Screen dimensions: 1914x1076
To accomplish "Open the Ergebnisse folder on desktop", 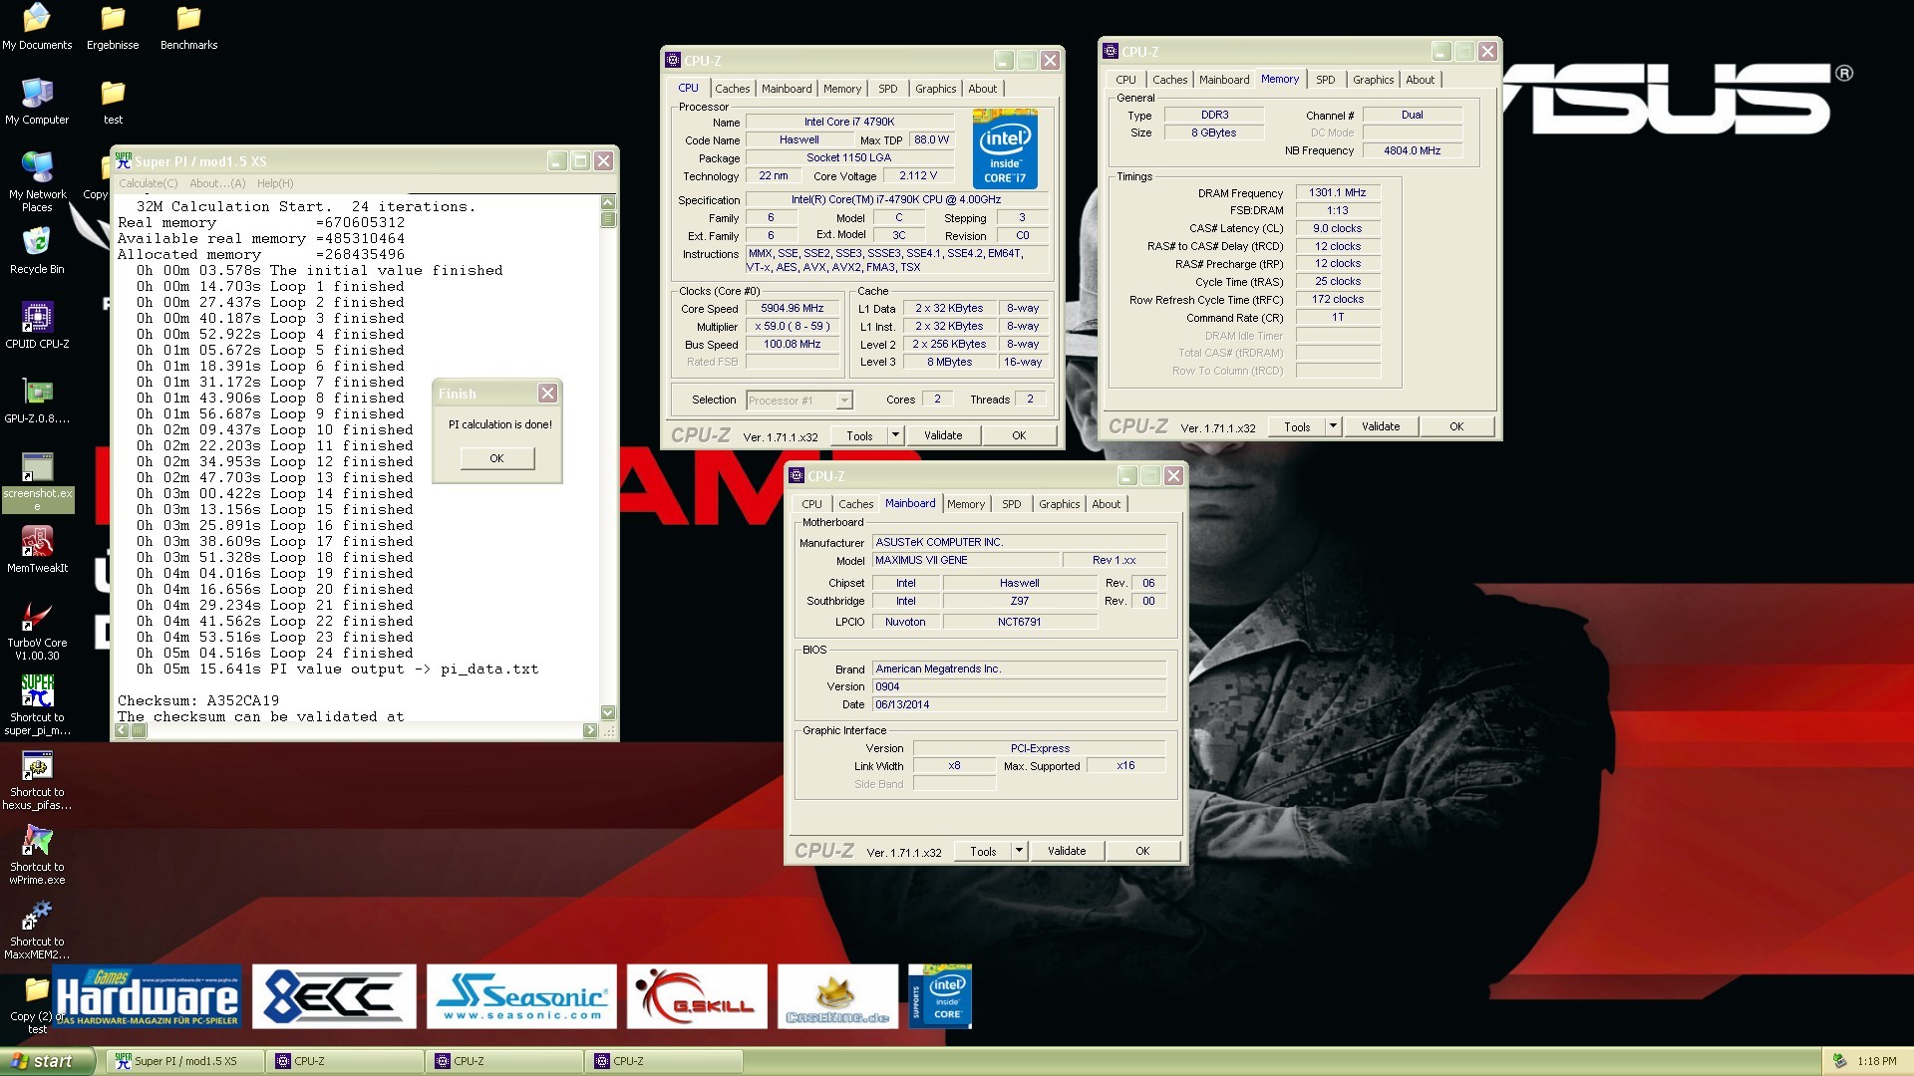I will pyautogui.click(x=113, y=27).
